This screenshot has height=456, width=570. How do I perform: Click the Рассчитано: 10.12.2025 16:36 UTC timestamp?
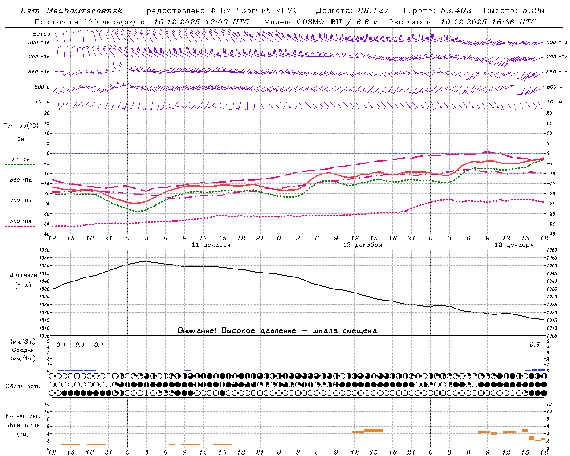[x=462, y=22]
